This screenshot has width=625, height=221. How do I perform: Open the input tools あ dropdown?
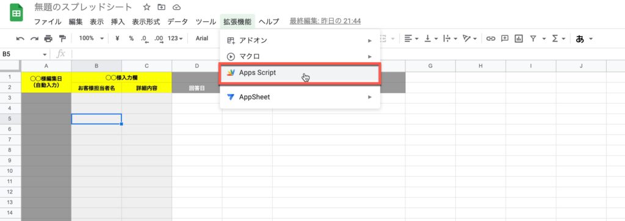coord(584,38)
